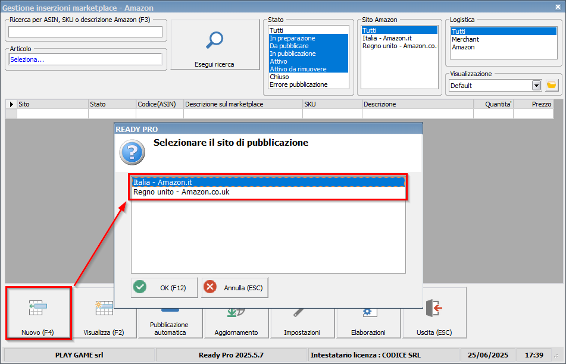
Task: Open the Visualizzazione Default dropdown arrow
Action: [x=536, y=86]
